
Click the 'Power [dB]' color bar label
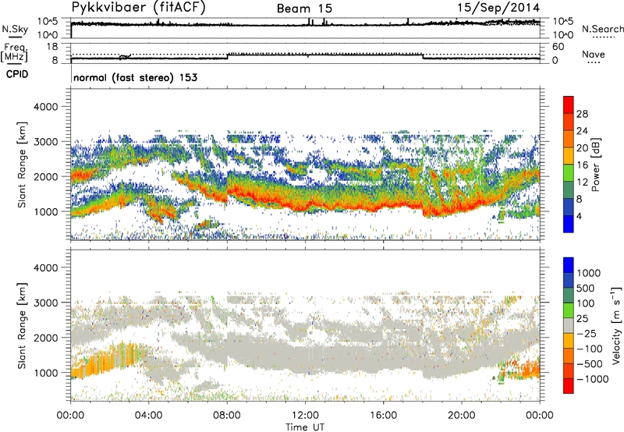point(595,165)
